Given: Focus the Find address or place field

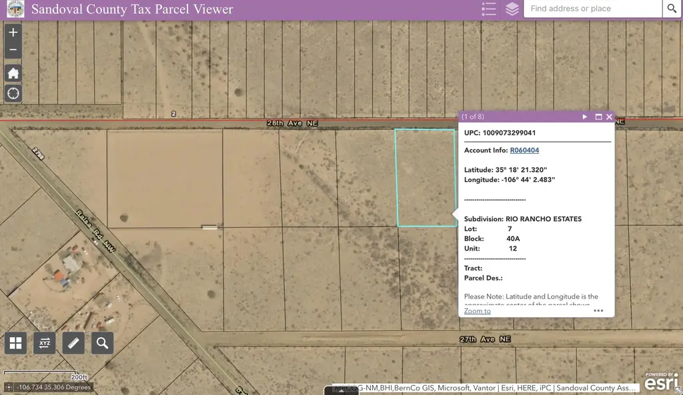Looking at the screenshot, I should 592,9.
